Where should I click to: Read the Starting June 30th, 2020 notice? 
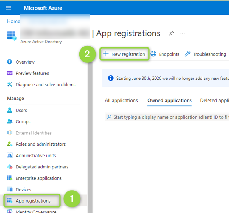(173, 78)
